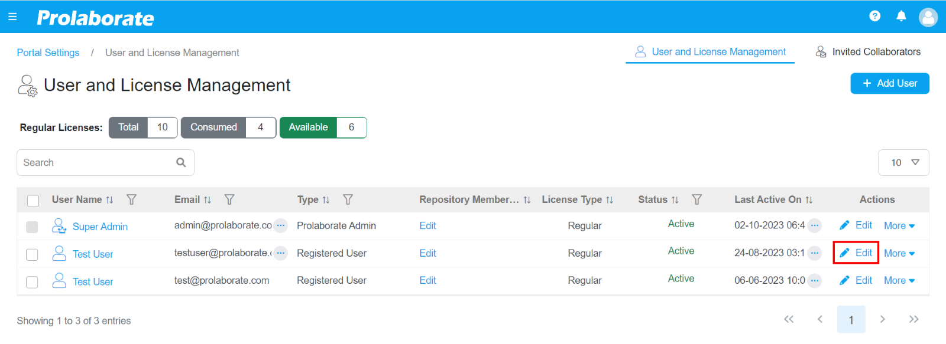
Task: Click the Add User button
Action: [x=890, y=83]
